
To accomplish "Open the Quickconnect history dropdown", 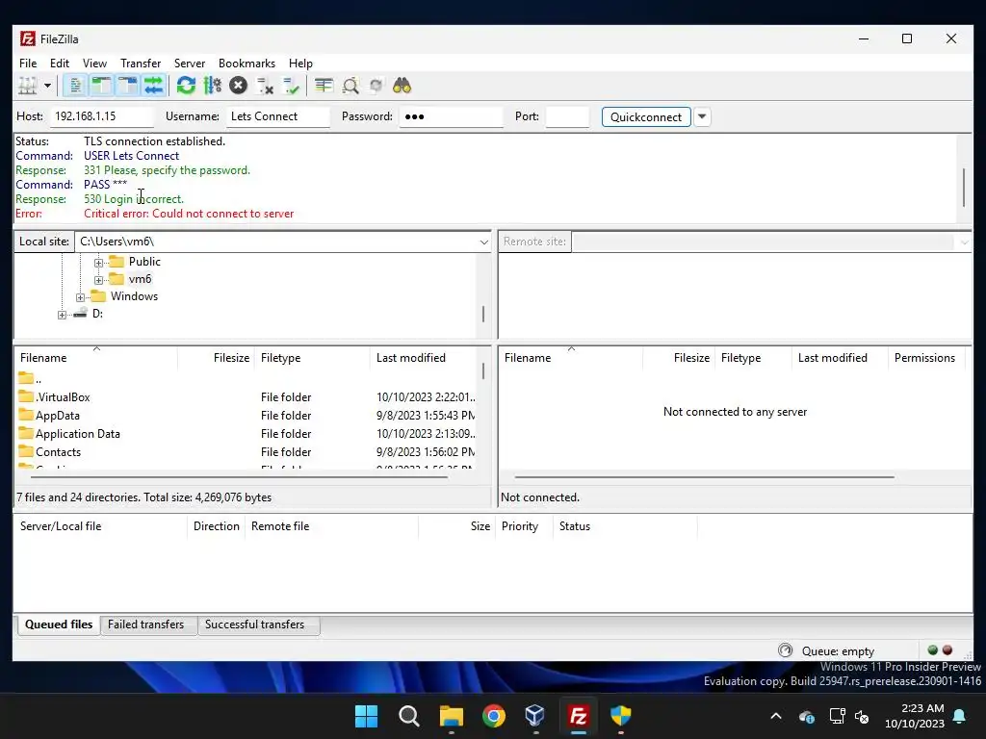I will 702,116.
